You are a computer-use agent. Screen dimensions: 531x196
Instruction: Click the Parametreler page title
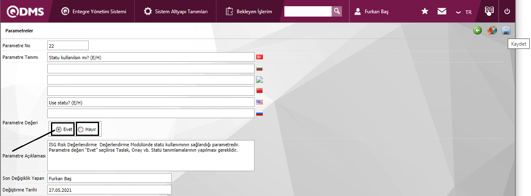(x=19, y=31)
